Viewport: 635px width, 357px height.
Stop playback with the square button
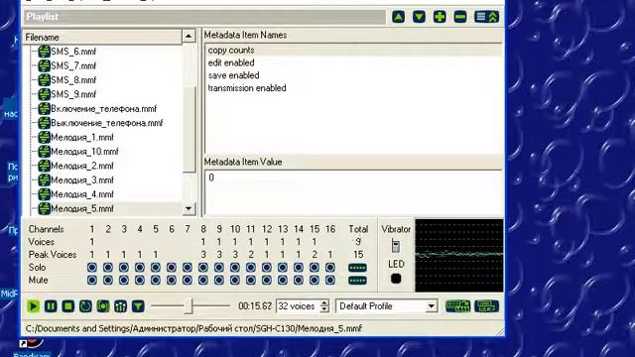point(68,306)
